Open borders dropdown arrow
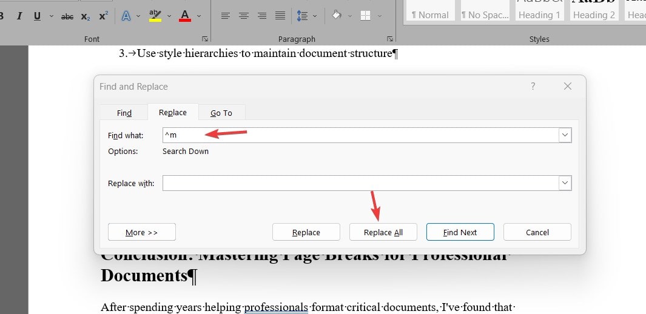 pyautogui.click(x=380, y=16)
